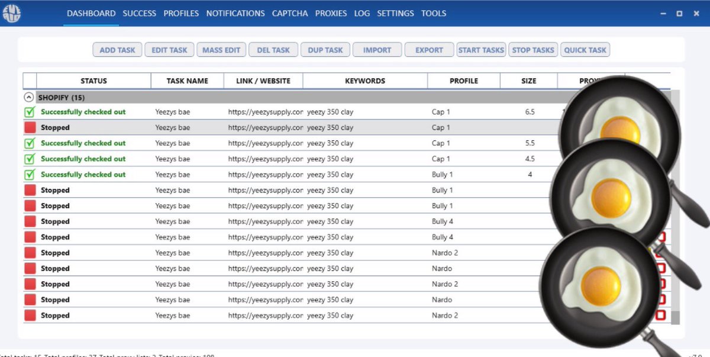Click 'yeezy 350 clay' in size 4.5 row
The height and width of the screenshot is (357, 710).
click(330, 159)
